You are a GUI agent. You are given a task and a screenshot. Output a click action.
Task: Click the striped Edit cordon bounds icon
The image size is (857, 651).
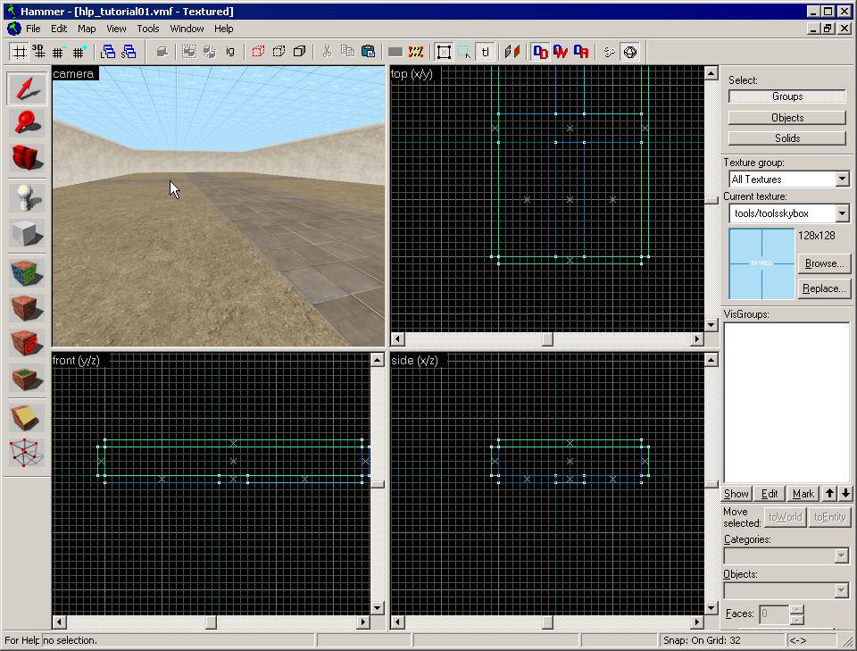(416, 52)
